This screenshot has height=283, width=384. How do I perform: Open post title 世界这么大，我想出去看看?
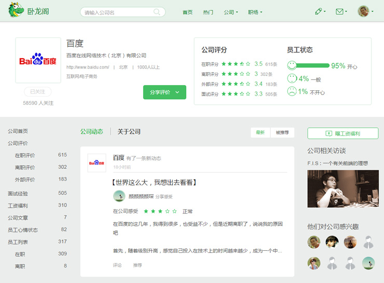154,182
